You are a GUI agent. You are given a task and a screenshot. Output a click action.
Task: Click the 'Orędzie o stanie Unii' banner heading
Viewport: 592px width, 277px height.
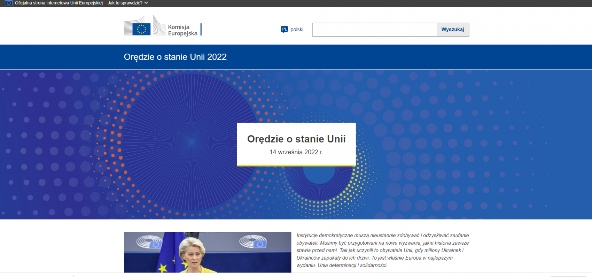296,139
